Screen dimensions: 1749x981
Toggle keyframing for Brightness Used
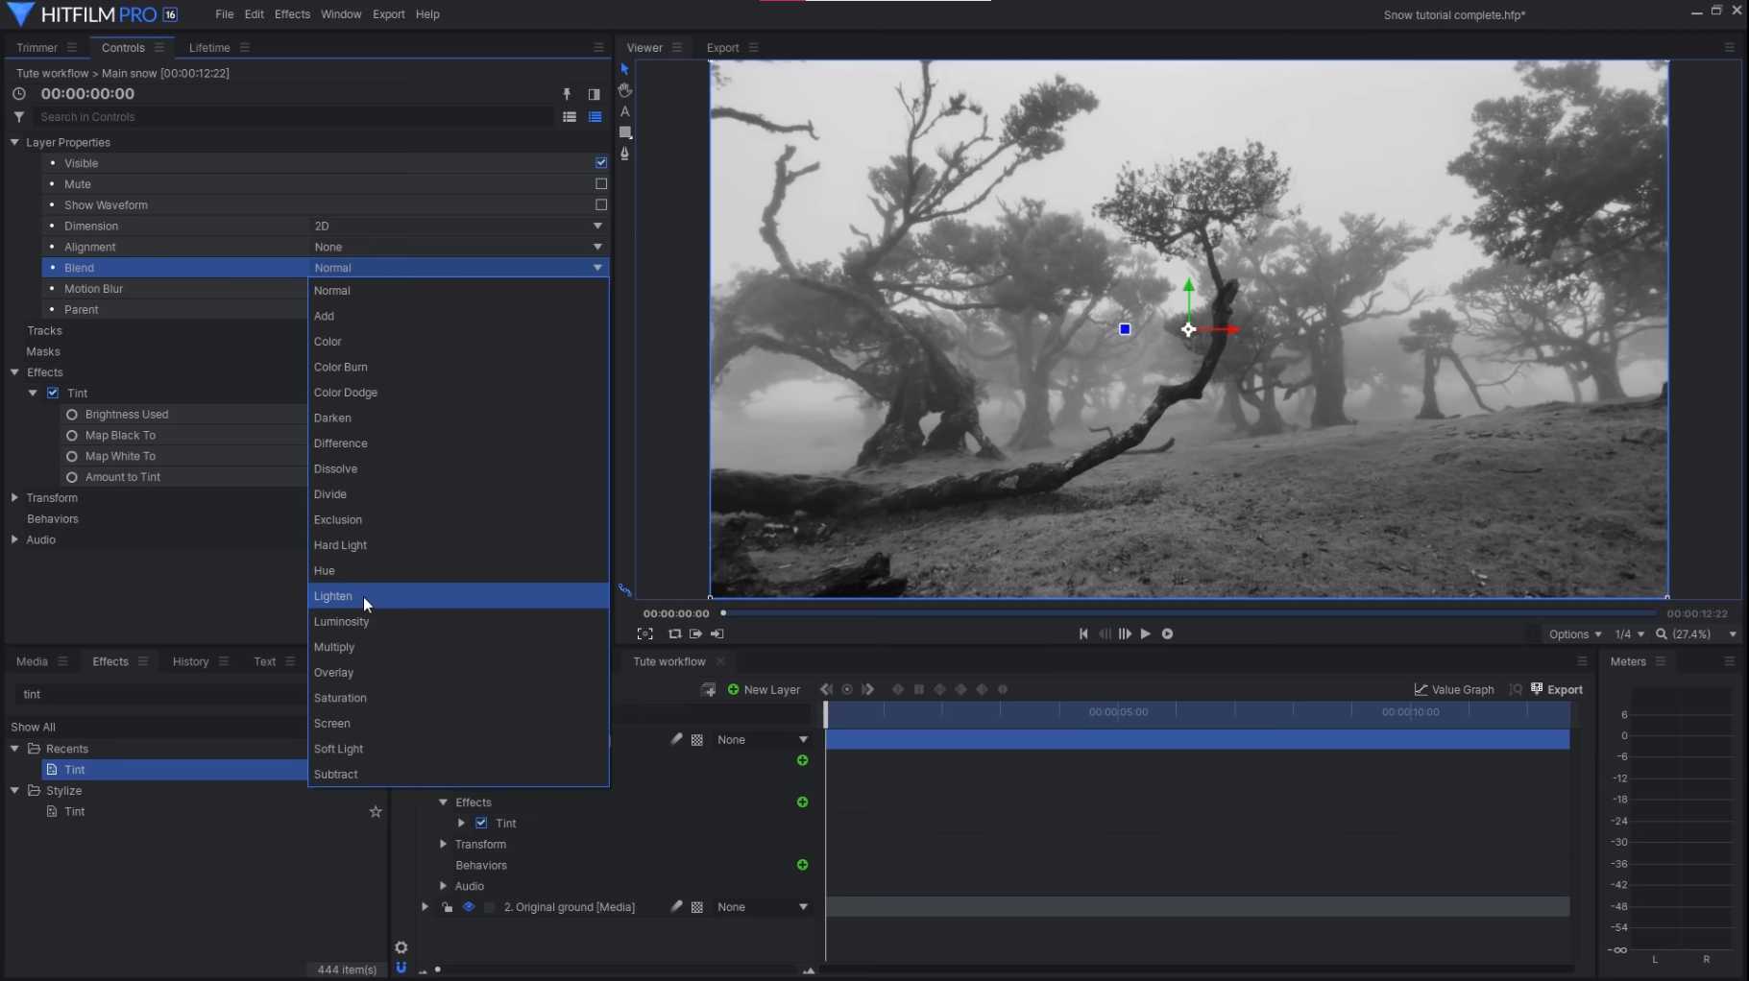[x=72, y=415]
